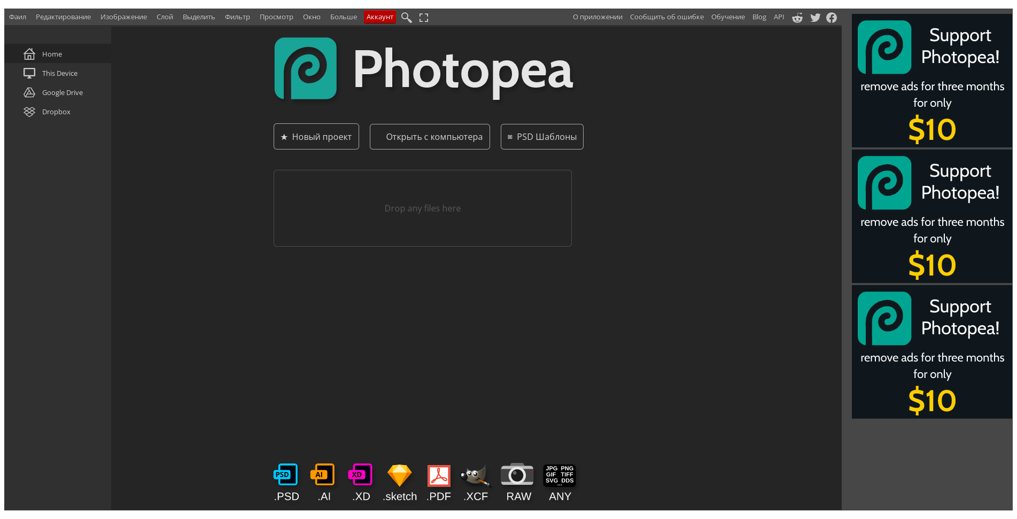1017x519 pixels.
Task: Click the This Device monitor icon
Action: [x=29, y=73]
